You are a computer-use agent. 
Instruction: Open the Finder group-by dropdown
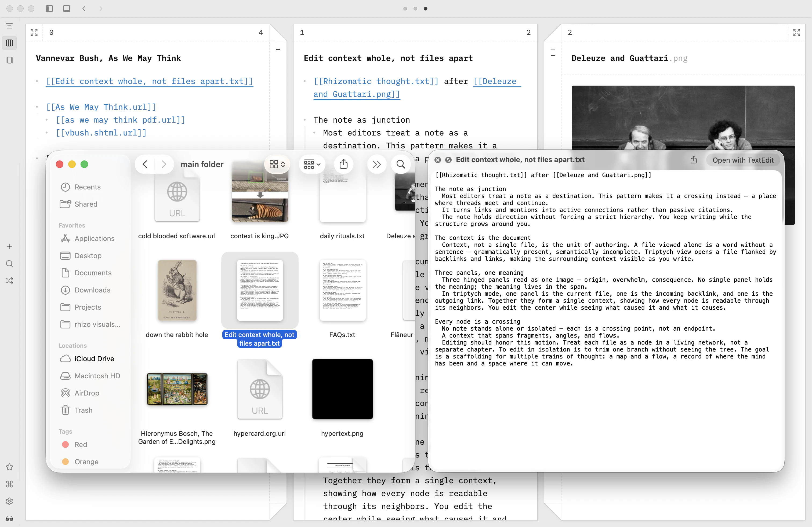(312, 164)
